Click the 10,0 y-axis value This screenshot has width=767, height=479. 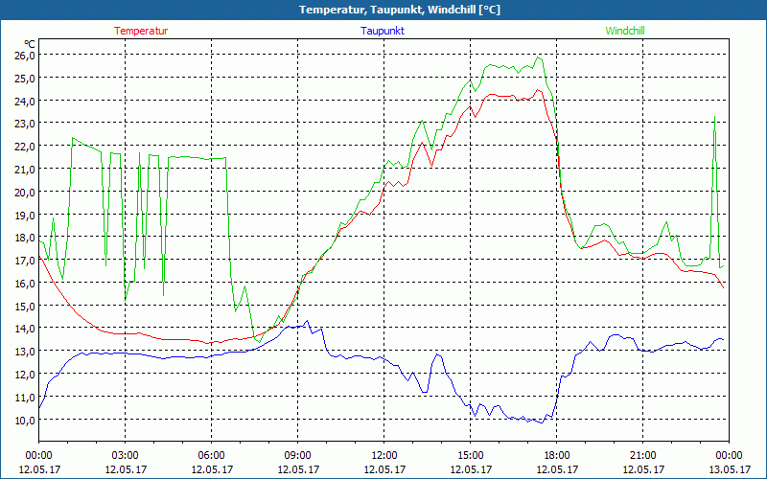[25, 420]
